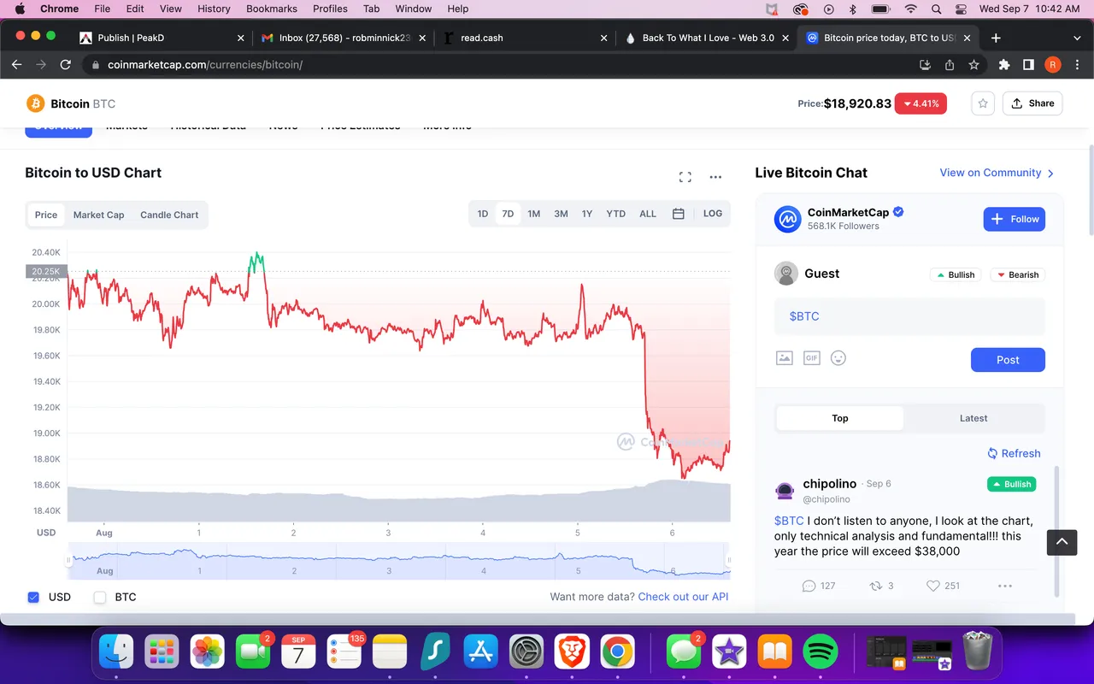Open the emoji picker in chat

click(838, 358)
